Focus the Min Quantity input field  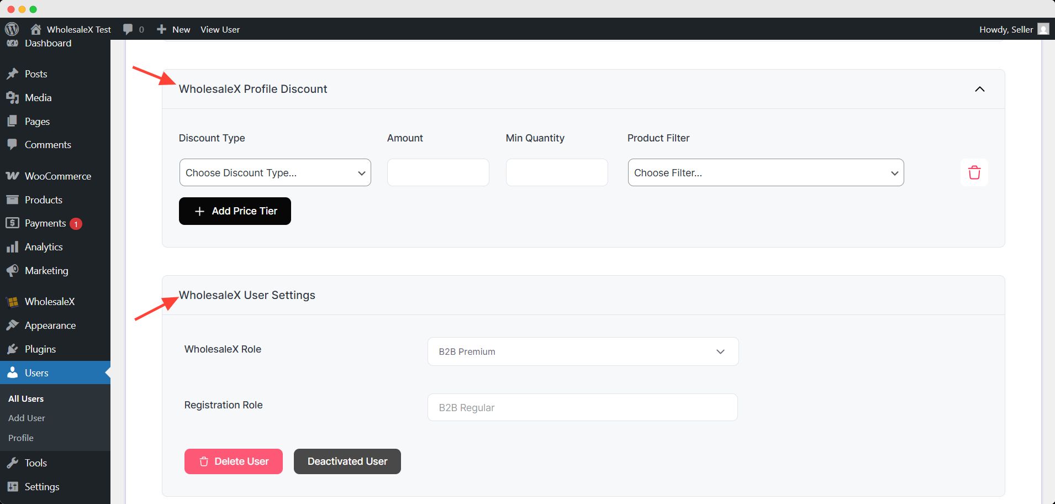point(557,172)
